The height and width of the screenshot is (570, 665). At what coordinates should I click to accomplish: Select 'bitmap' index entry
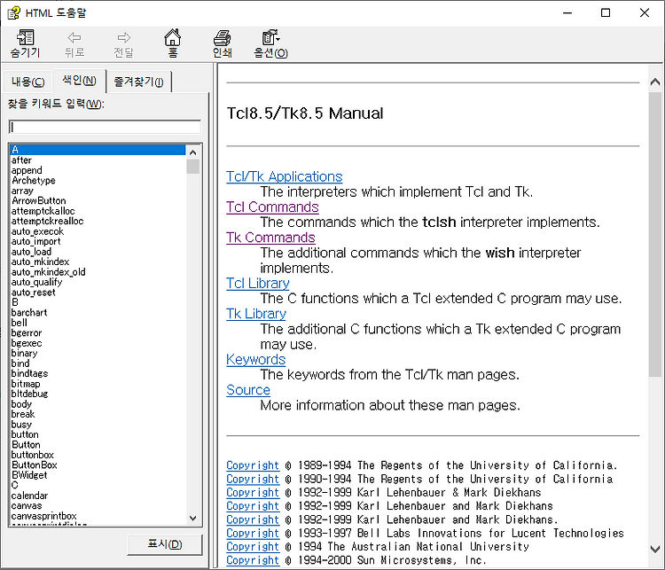coord(26,384)
